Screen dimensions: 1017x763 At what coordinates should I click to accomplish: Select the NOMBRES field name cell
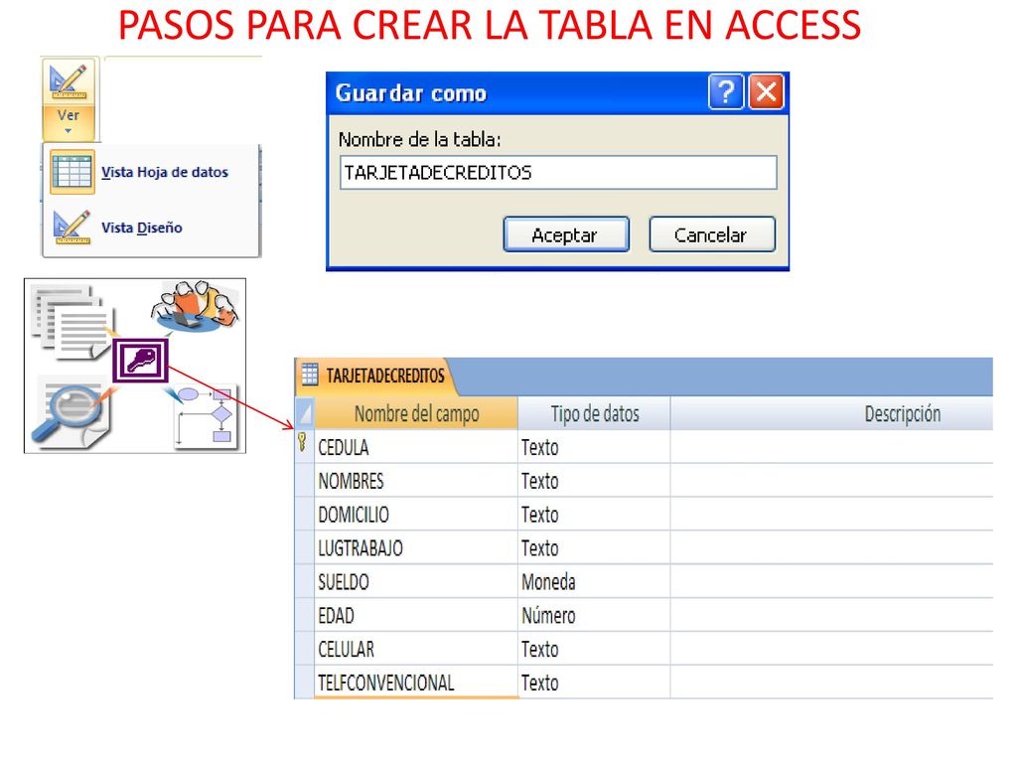click(x=416, y=481)
